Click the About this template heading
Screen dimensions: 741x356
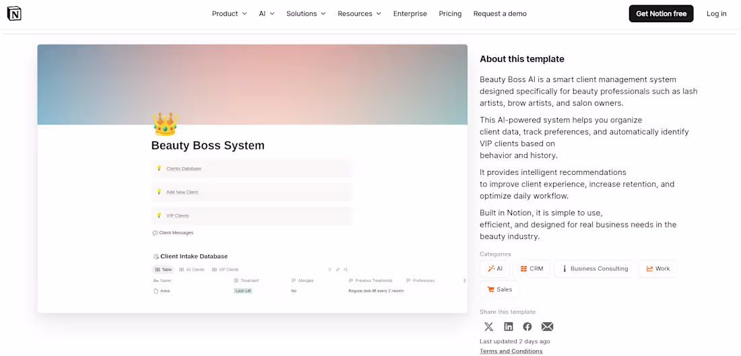[x=522, y=59]
